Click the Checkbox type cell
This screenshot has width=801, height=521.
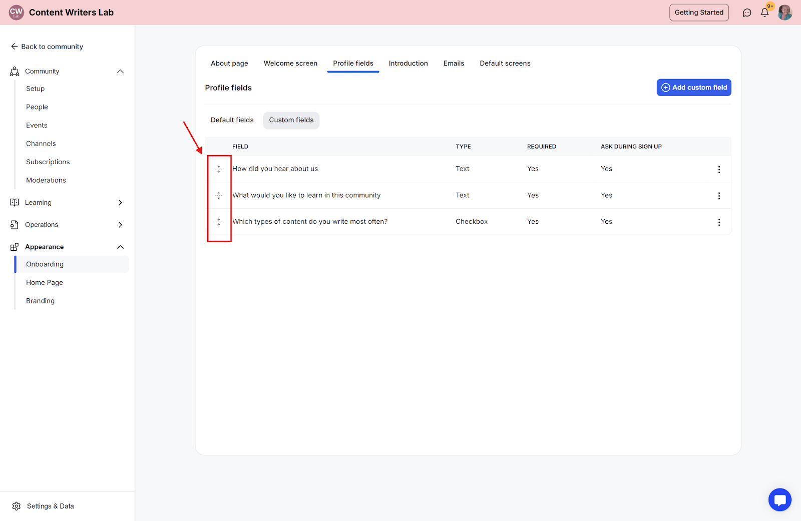coord(472,222)
